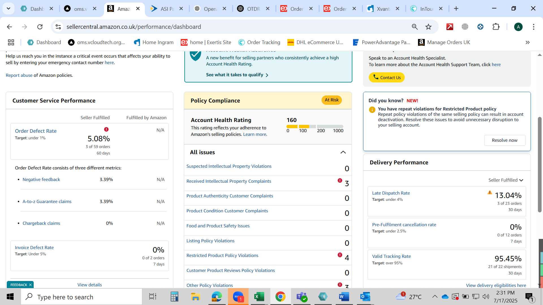The image size is (543, 305).
Task: Expand See what it takes to qualify
Action: click(237, 75)
